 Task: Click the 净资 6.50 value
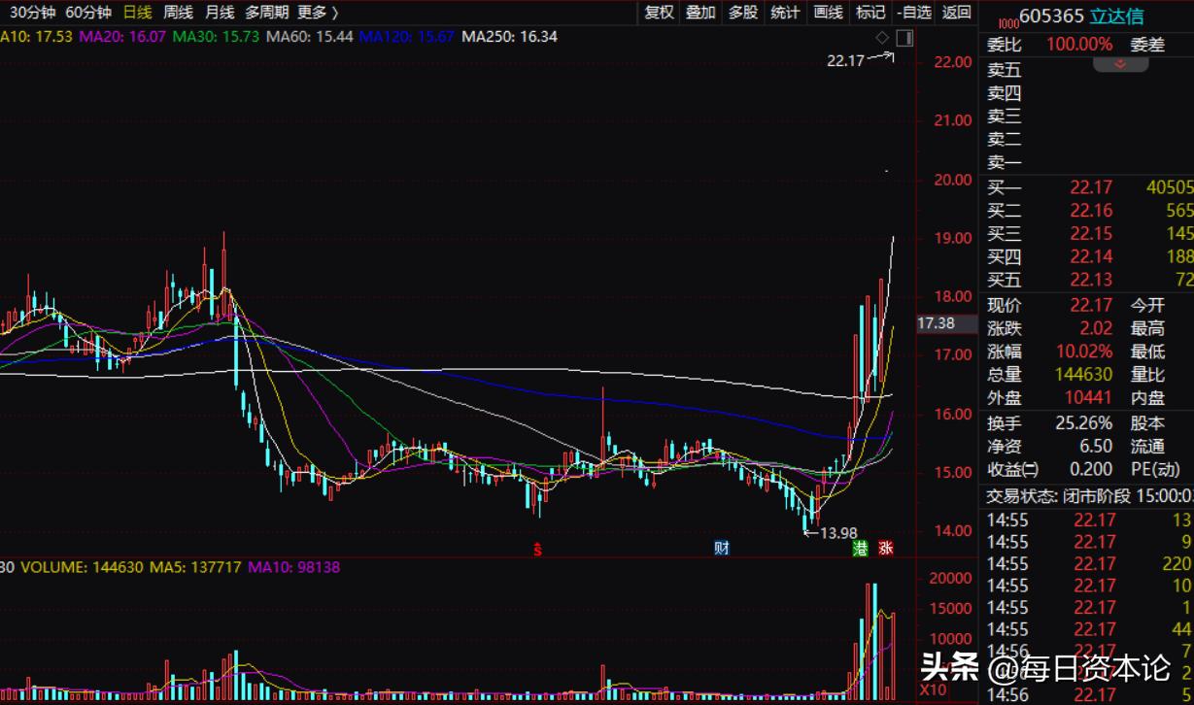pos(1096,447)
